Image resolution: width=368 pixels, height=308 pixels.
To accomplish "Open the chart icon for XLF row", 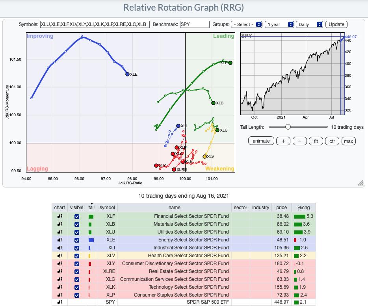I will [59, 216].
